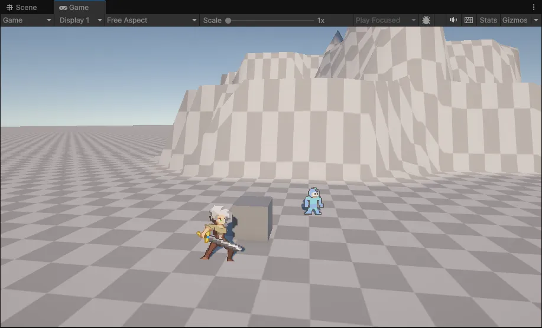Expand the Gizmos dropdown arrow
542x328 pixels.
(x=535, y=20)
